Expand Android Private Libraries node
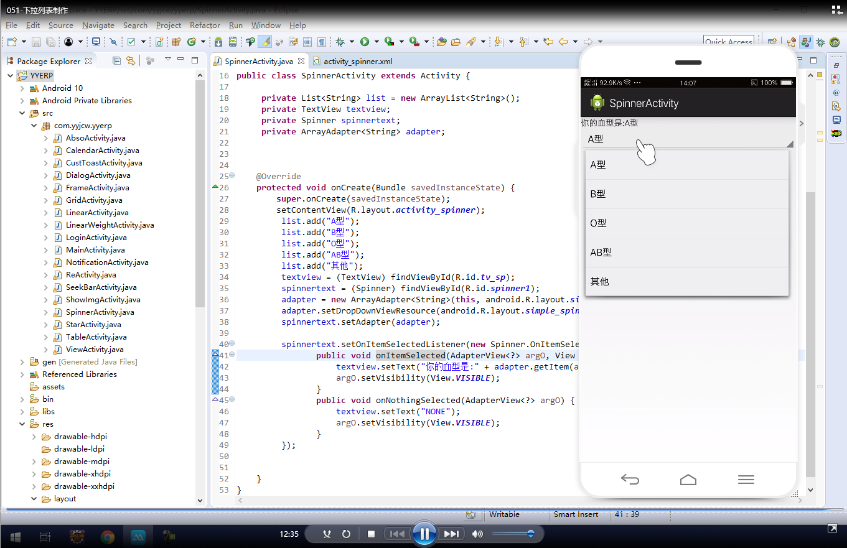Image resolution: width=847 pixels, height=548 pixels. click(22, 100)
